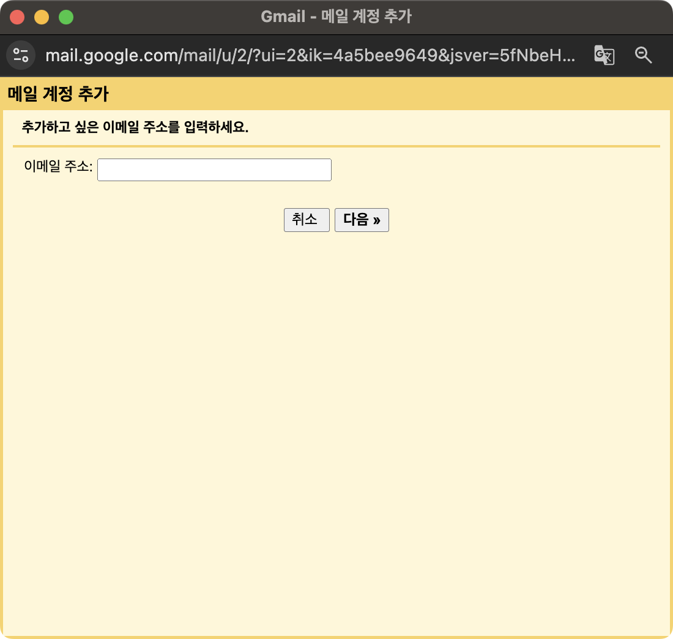The height and width of the screenshot is (639, 673).
Task: Click the window title Gmail - 메일 계정 추가
Action: [336, 17]
